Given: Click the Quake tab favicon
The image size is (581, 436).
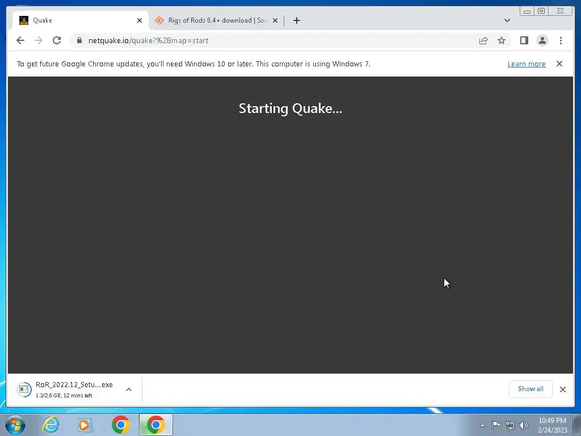Looking at the screenshot, I should coord(24,20).
